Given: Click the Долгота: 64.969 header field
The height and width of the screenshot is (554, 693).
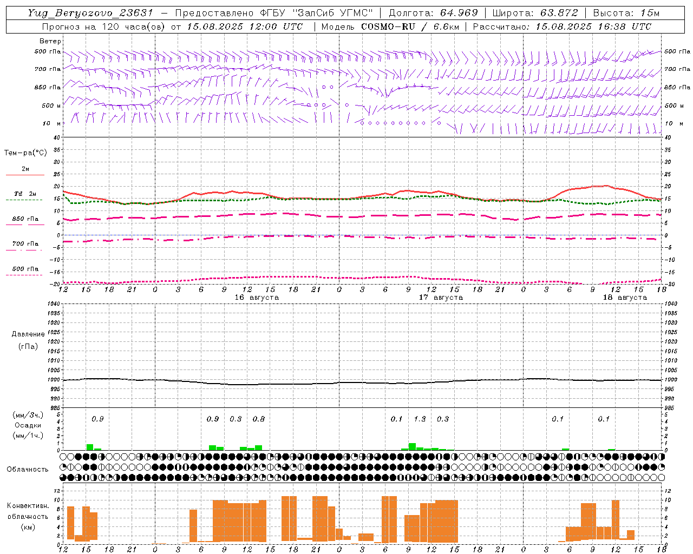Looking at the screenshot, I should (x=433, y=13).
